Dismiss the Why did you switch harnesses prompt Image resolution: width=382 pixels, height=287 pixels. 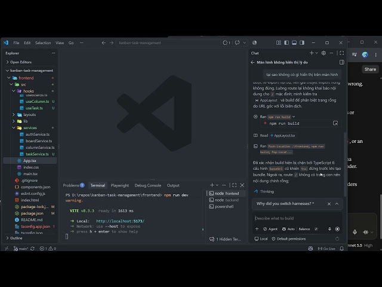pos(329,204)
